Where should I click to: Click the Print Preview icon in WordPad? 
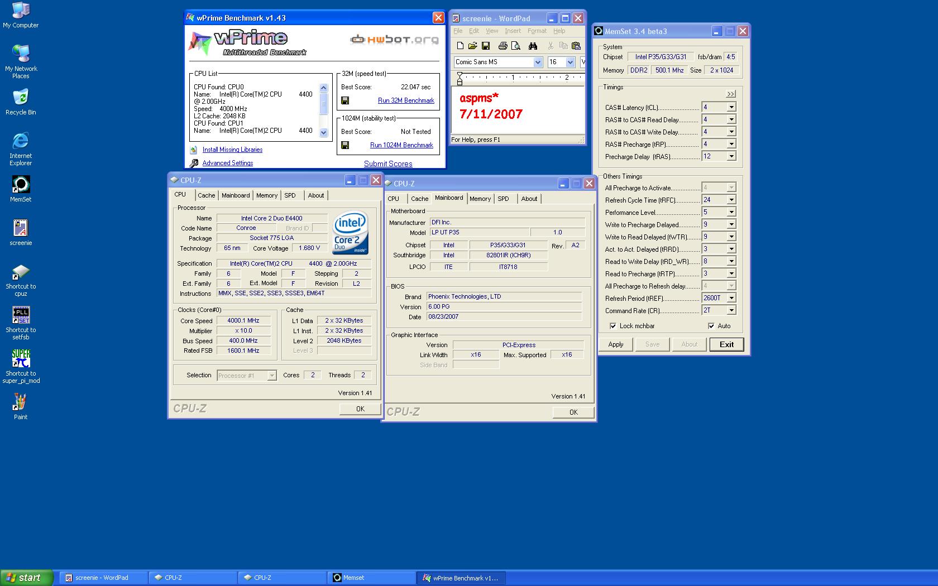point(515,46)
